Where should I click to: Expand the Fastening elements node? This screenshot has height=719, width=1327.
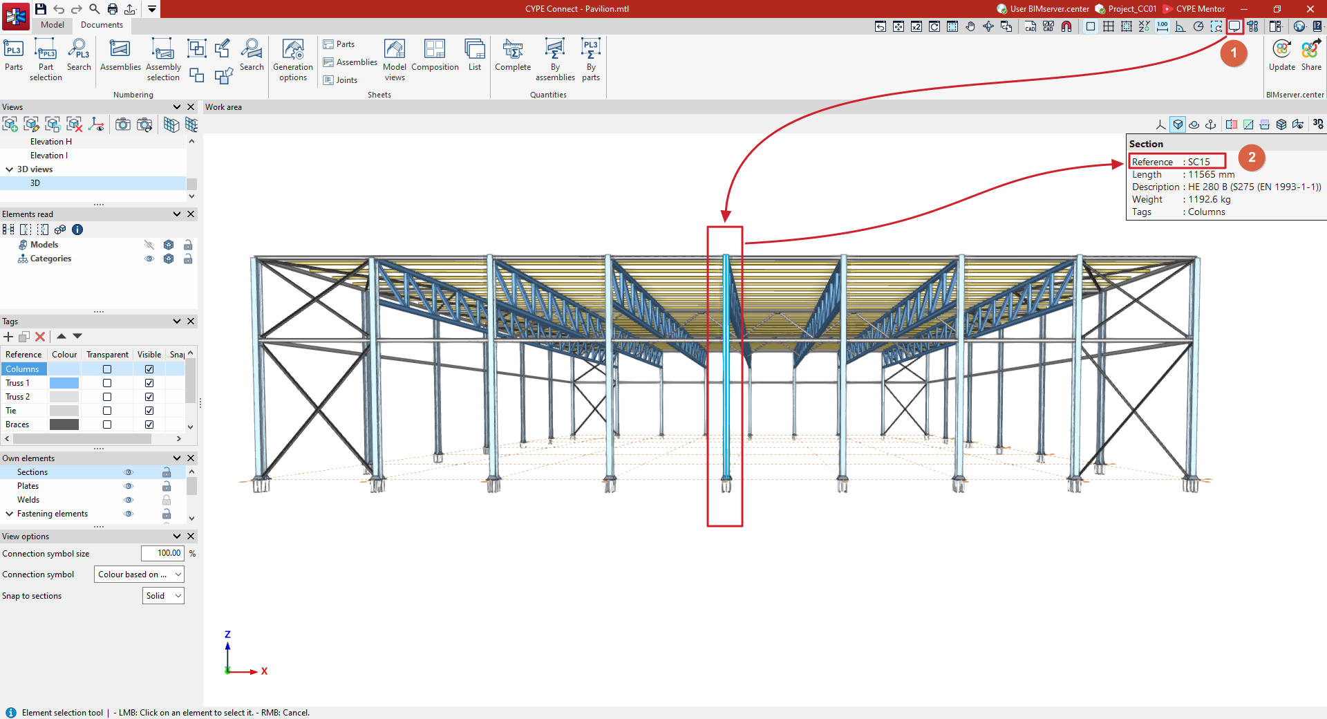tap(10, 514)
